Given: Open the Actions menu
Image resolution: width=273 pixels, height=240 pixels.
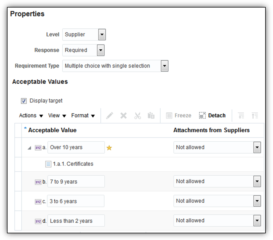Looking at the screenshot, I should [31, 116].
